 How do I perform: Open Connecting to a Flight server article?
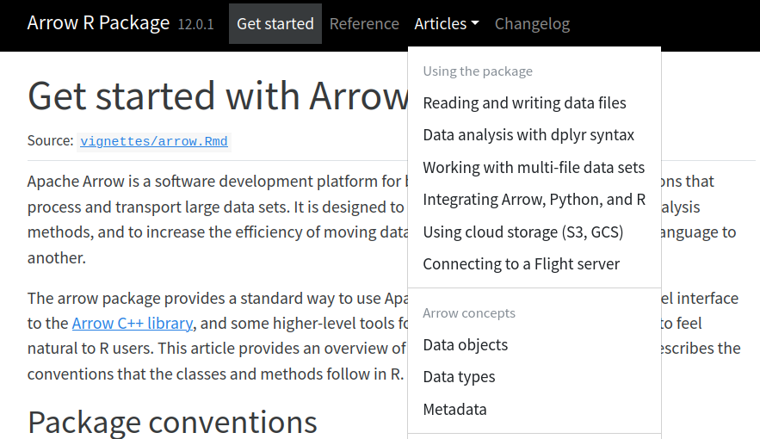coord(521,264)
